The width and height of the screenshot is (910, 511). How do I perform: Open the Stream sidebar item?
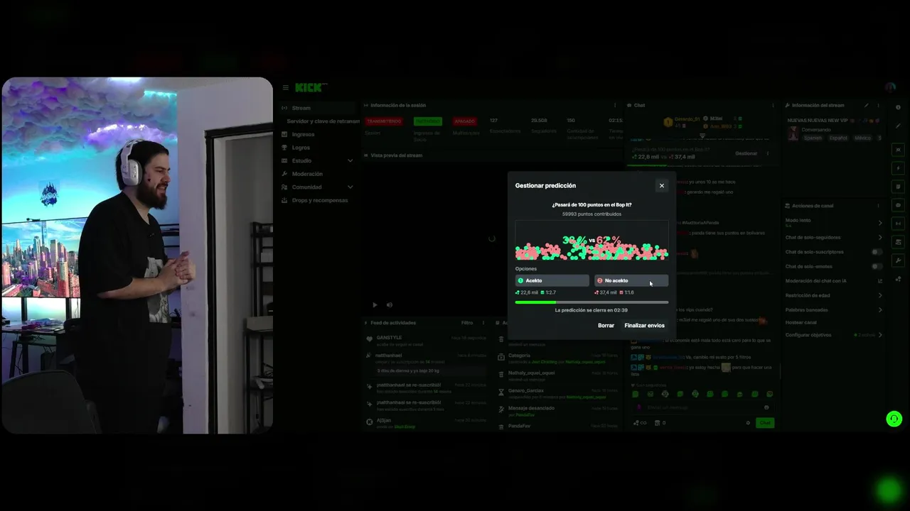tap(317, 108)
